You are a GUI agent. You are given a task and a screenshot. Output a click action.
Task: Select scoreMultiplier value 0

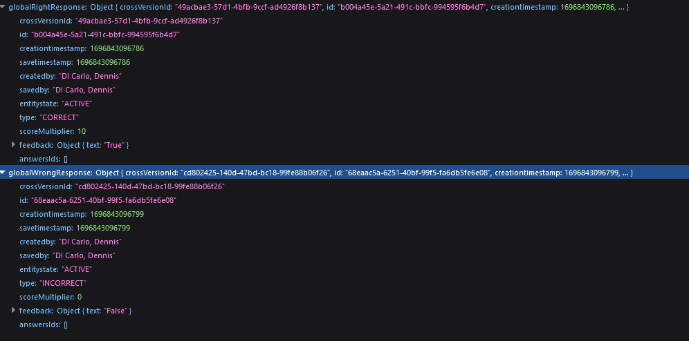pyautogui.click(x=80, y=297)
